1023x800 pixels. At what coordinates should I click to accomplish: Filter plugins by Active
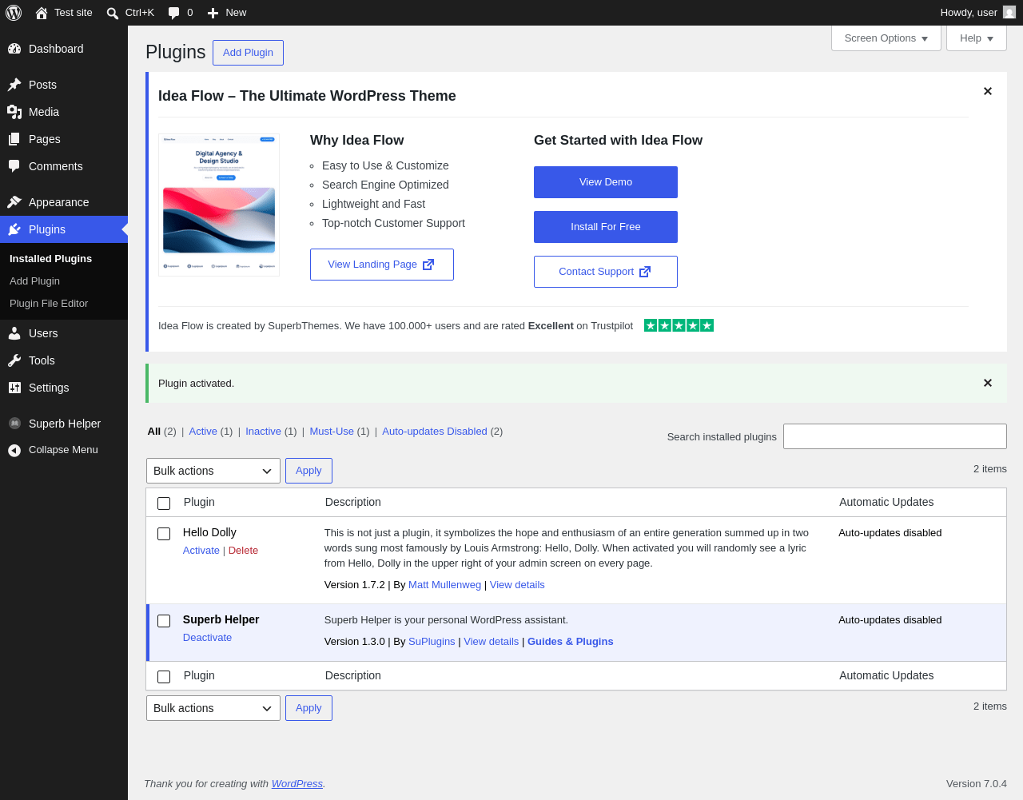pyautogui.click(x=203, y=432)
